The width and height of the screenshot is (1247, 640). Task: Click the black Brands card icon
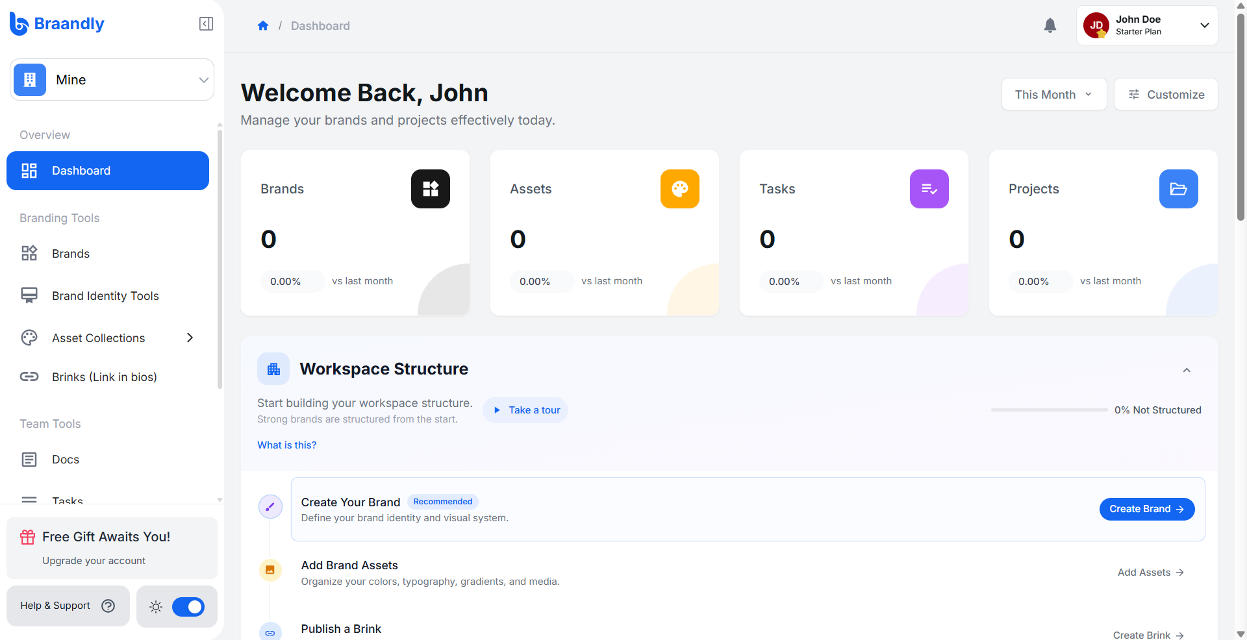click(x=431, y=189)
